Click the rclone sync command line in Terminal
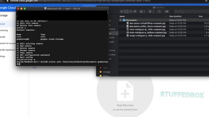The image size is (209, 117). tap(62, 63)
